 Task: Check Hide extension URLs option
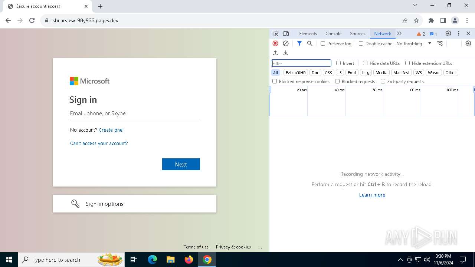coord(407,63)
